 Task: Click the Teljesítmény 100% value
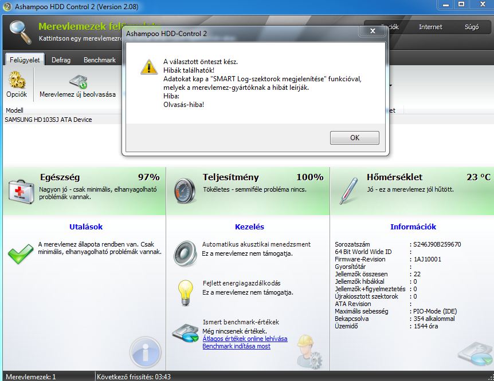tap(309, 177)
